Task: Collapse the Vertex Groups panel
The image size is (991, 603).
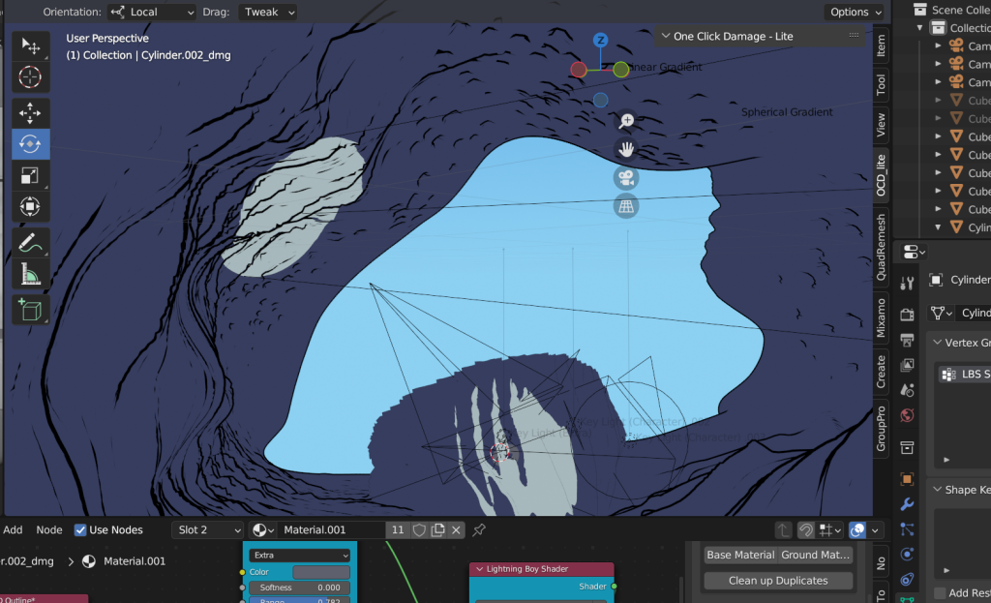Action: pyautogui.click(x=937, y=342)
